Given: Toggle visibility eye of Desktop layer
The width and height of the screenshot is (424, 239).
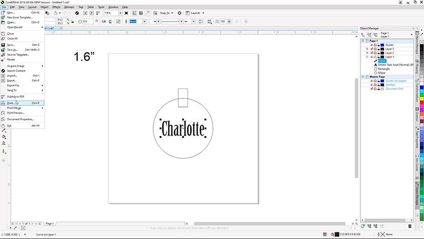Looking at the screenshot, I should click(371, 85).
